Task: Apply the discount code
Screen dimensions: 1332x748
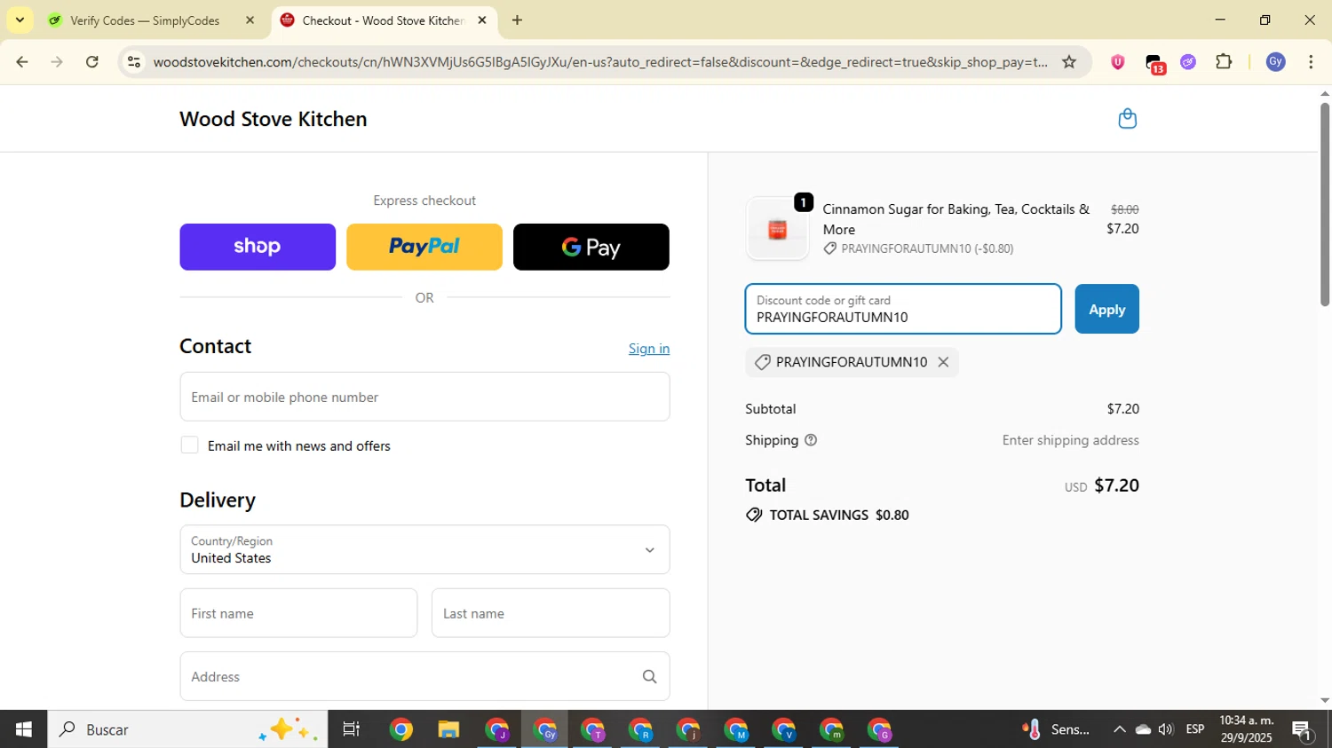Action: pos(1106,309)
